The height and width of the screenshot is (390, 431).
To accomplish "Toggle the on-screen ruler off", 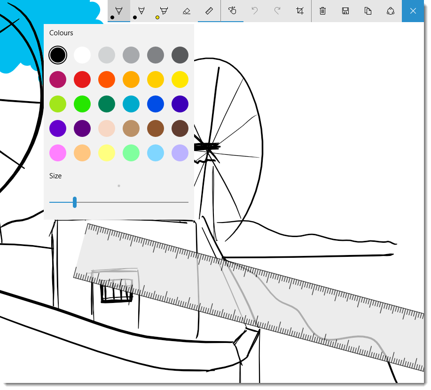I will pyautogui.click(x=209, y=11).
